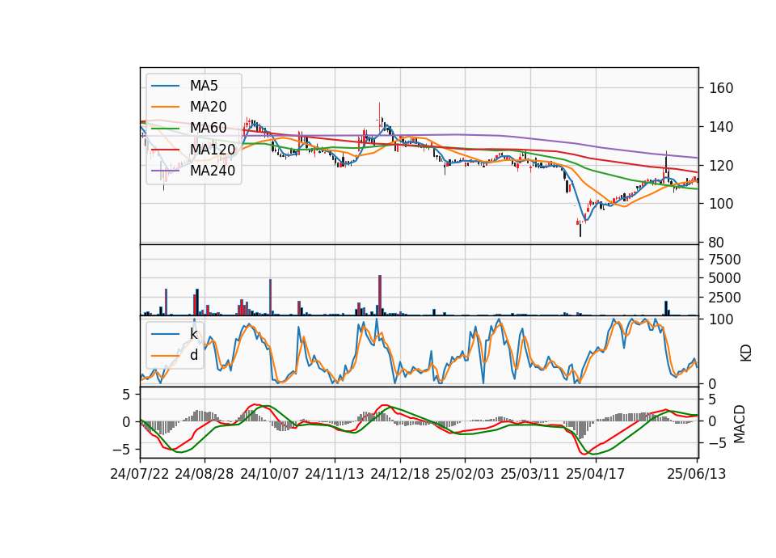Click the MA120 legend label
This screenshot has height=558, width=776.
213,150
